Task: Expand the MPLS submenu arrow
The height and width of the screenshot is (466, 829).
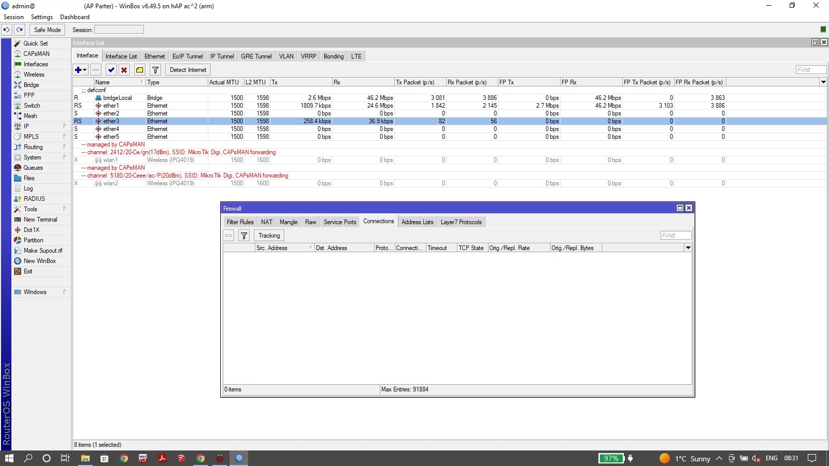Action: tap(65, 136)
